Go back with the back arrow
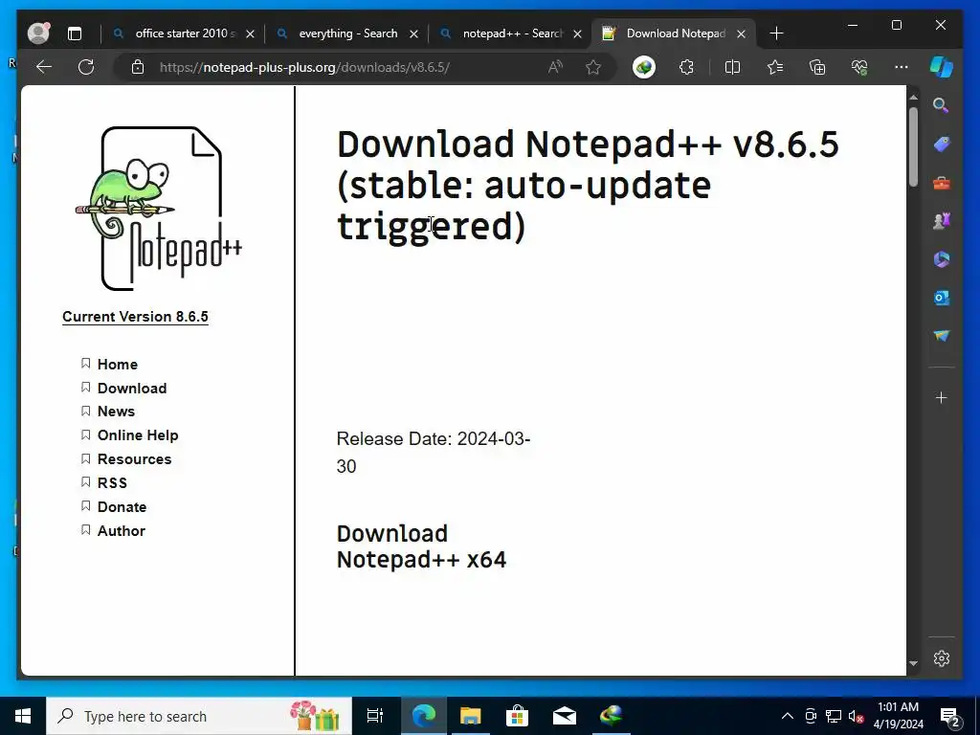 pyautogui.click(x=44, y=67)
